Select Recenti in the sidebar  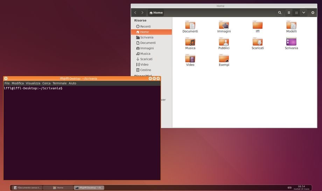145,27
